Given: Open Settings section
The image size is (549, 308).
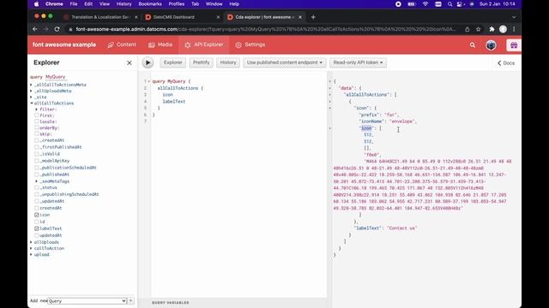Looking at the screenshot, I should (250, 44).
